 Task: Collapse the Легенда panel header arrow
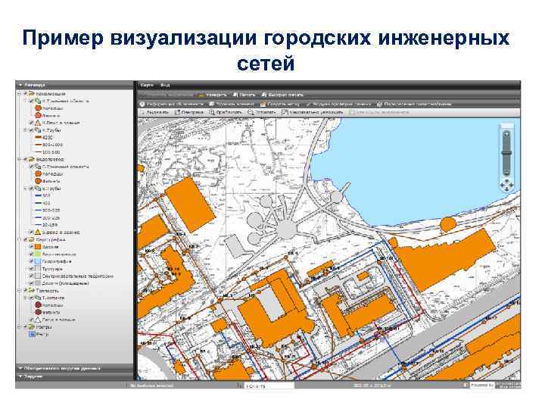[20, 85]
